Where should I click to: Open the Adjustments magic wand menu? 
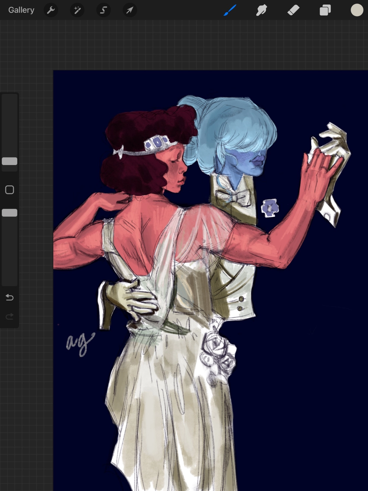[x=77, y=10]
